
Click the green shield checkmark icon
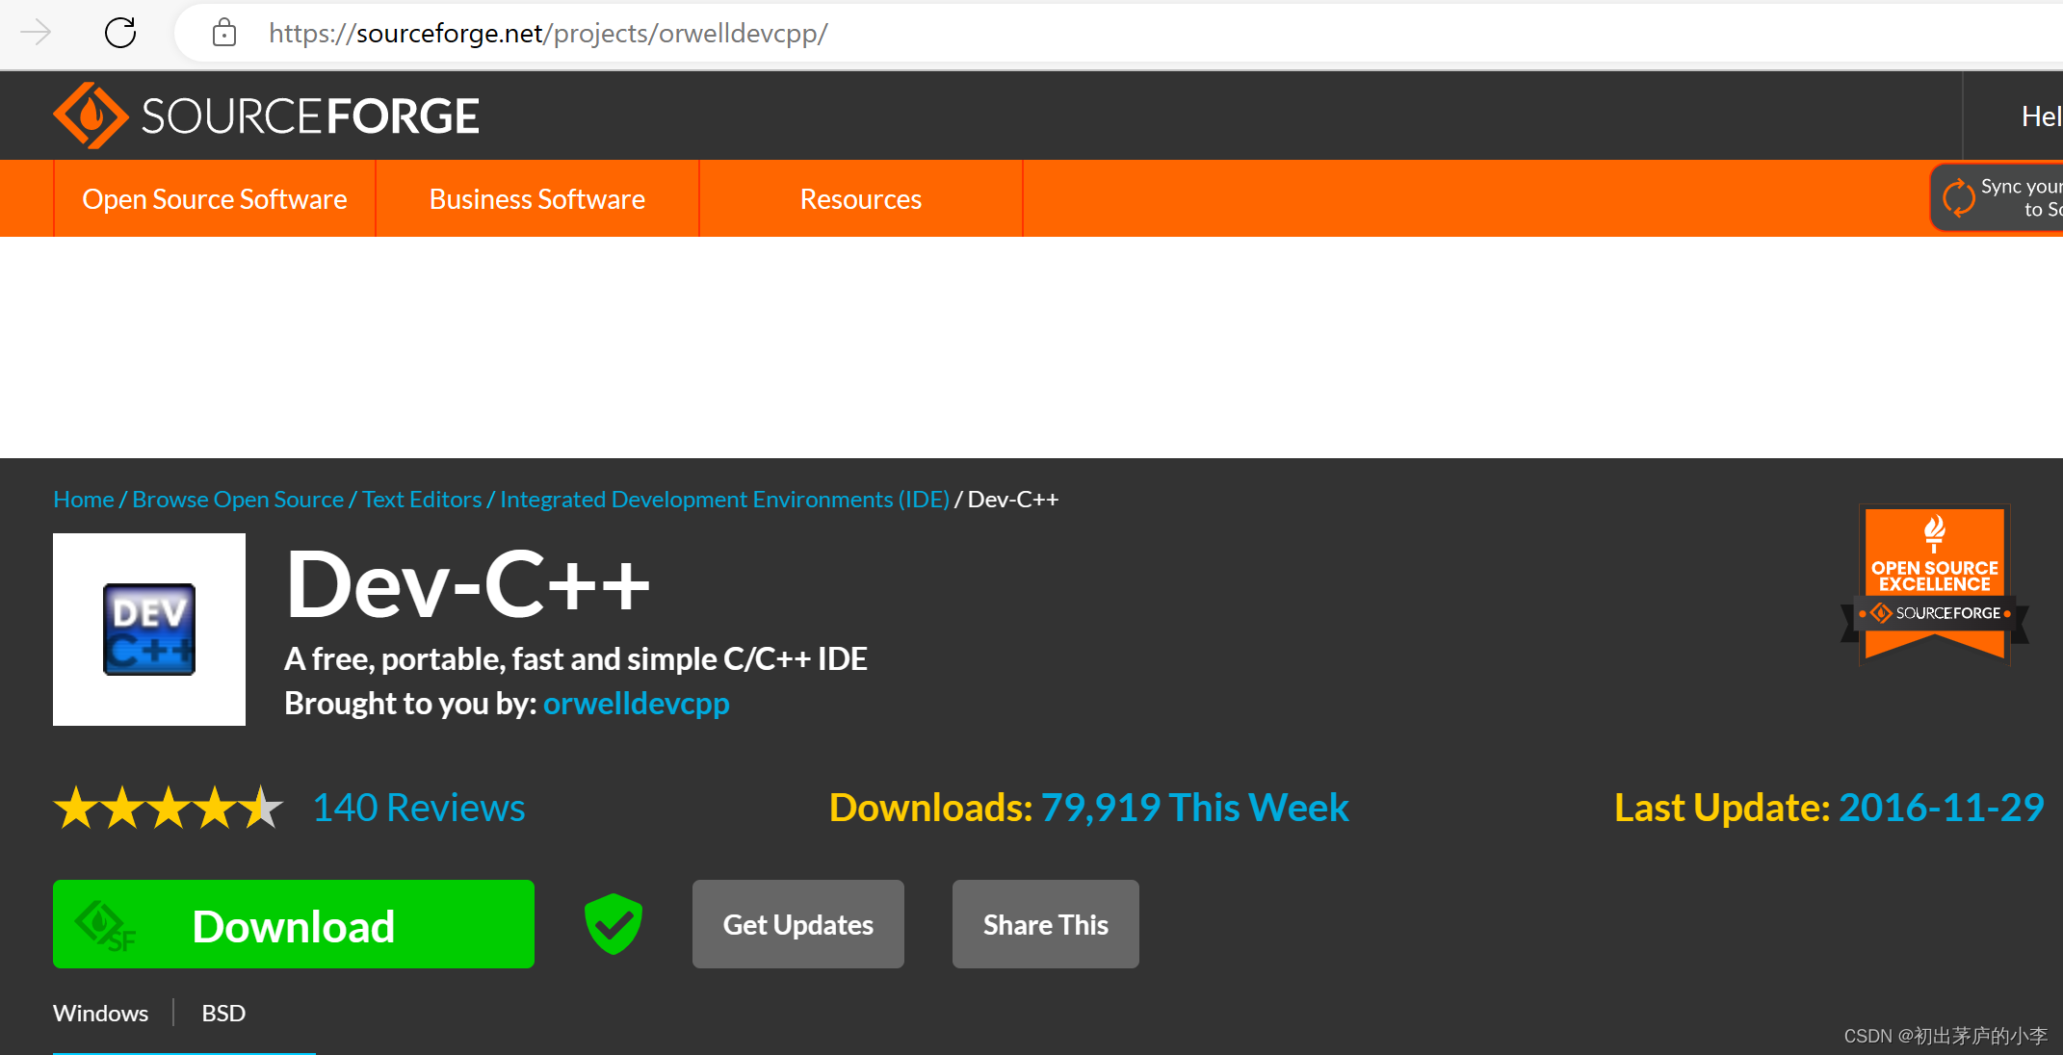click(614, 924)
